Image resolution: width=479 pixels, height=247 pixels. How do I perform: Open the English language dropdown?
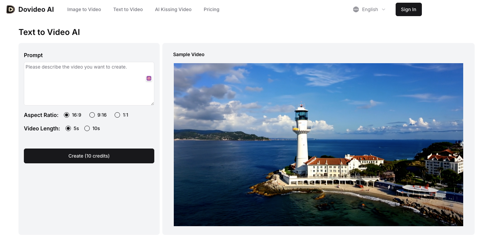coord(369,9)
